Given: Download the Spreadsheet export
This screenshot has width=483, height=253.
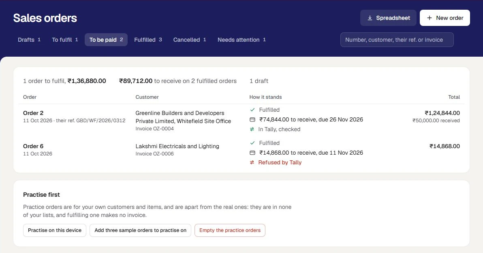Looking at the screenshot, I should point(388,18).
